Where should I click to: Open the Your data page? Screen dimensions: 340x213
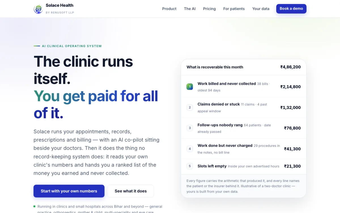pos(261,9)
